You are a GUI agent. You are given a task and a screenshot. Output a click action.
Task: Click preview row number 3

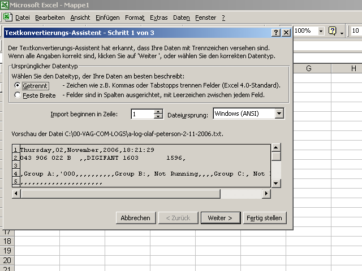(15, 165)
